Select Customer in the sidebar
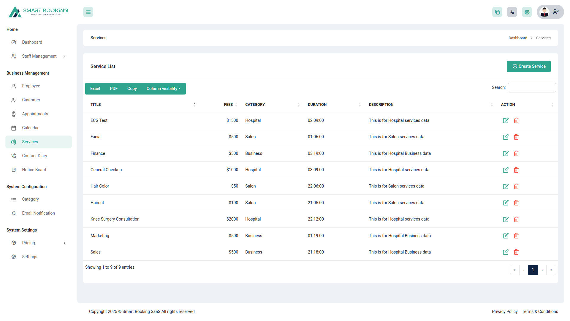This screenshot has height=321, width=570. click(31, 100)
